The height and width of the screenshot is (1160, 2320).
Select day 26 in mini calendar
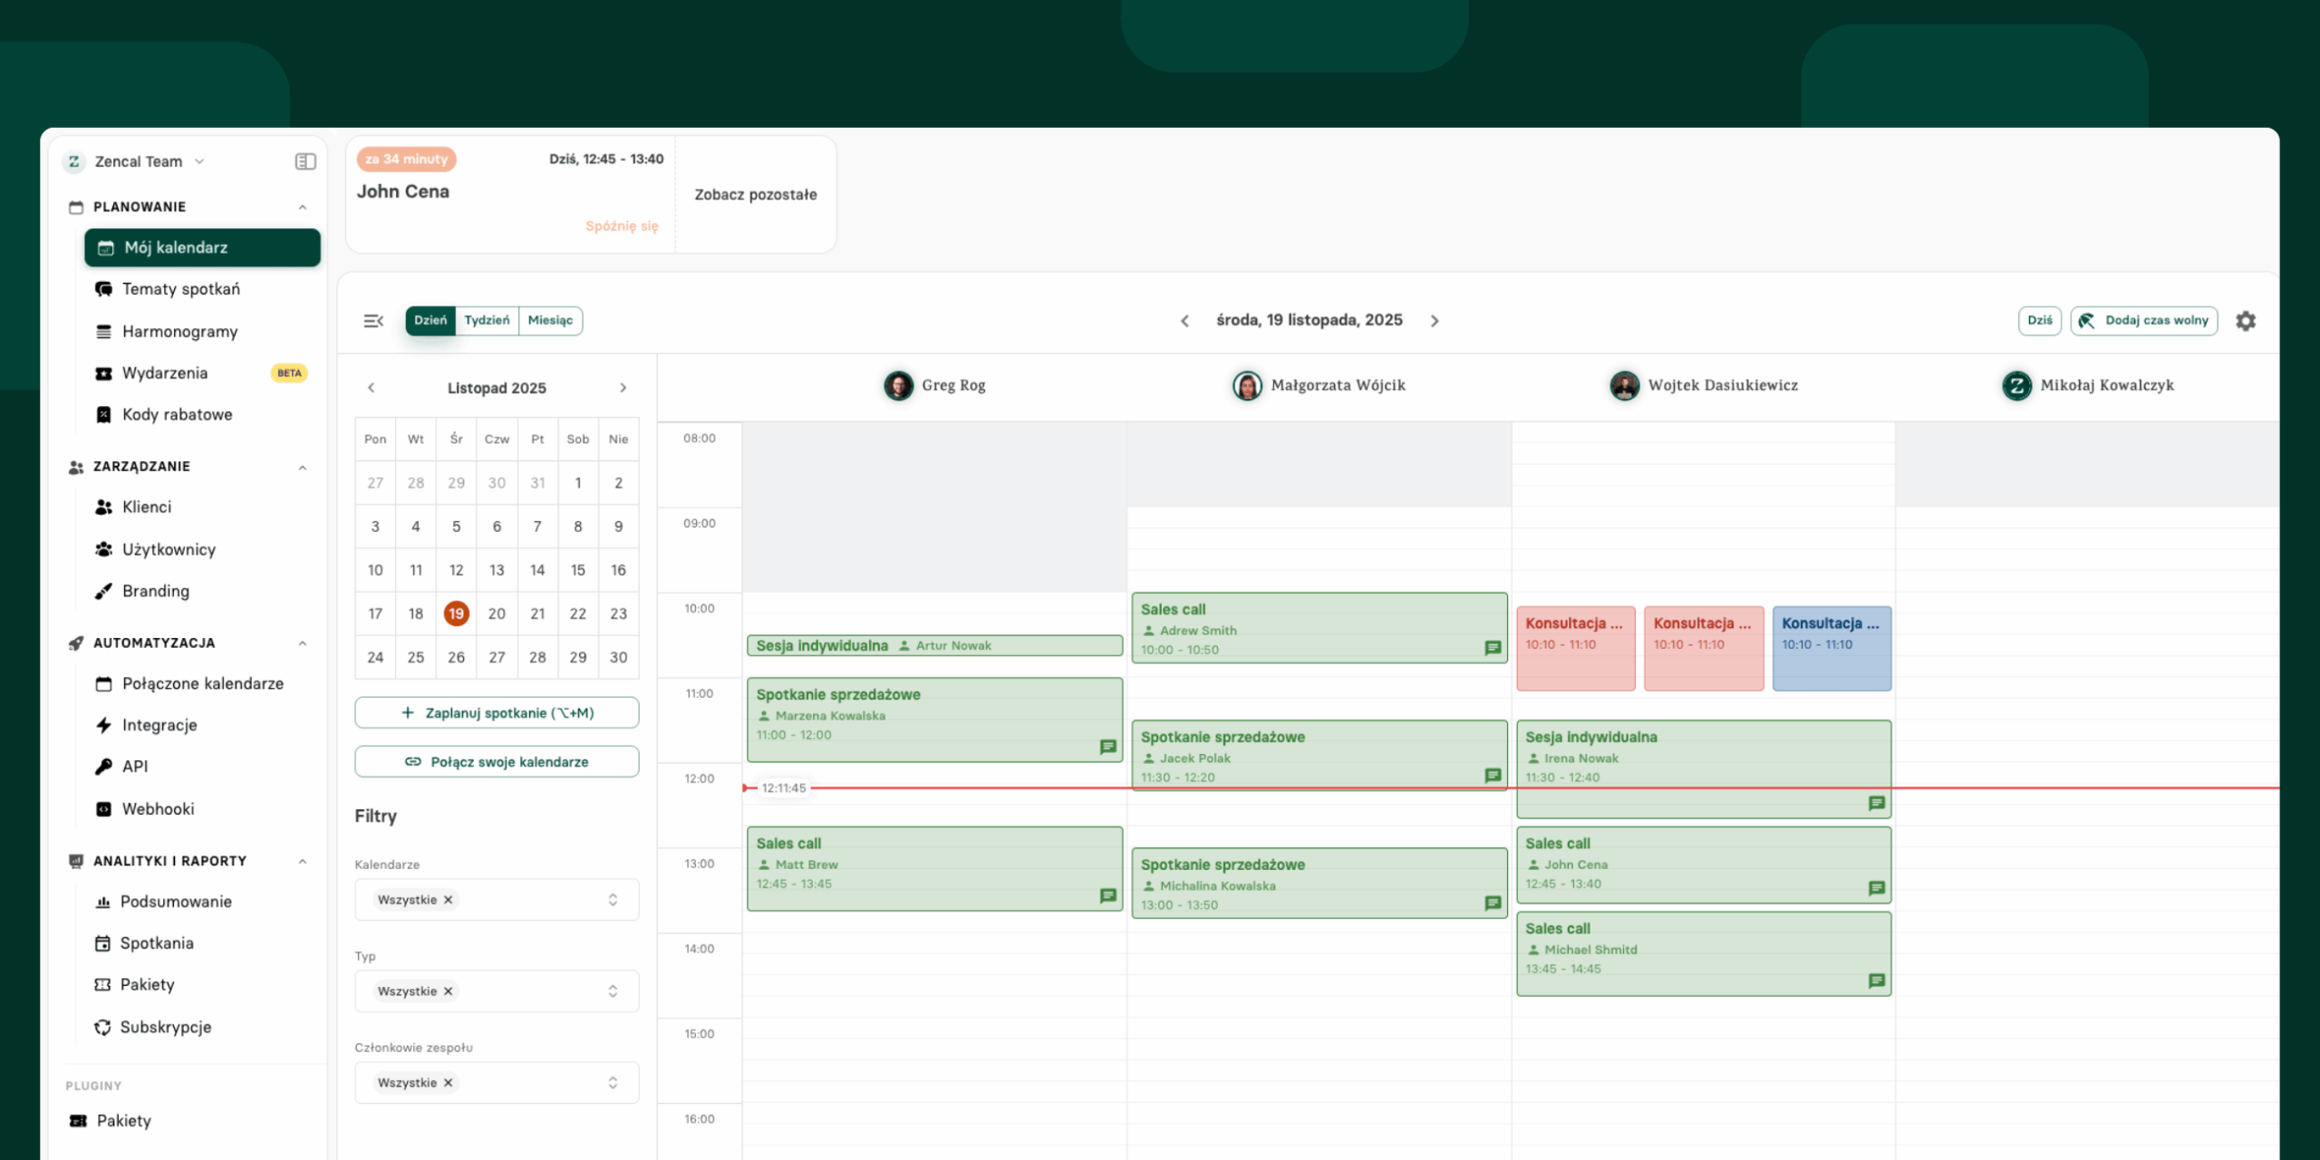click(456, 657)
